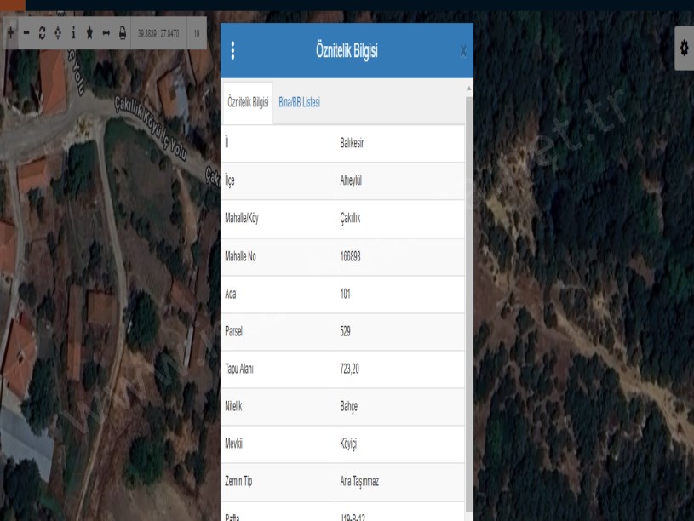Switch to Bina/BB Listesi tab
The image size is (694, 521).
pos(299,102)
